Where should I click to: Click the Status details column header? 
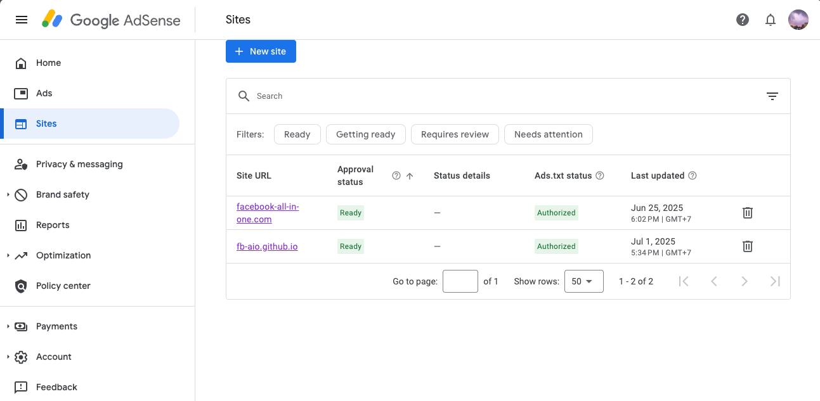point(462,175)
